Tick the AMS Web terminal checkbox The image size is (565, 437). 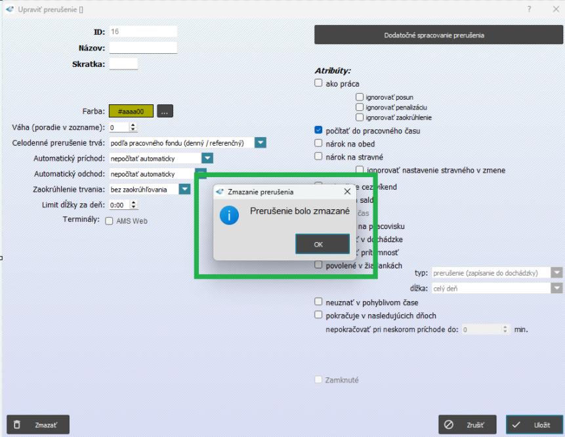(x=109, y=221)
